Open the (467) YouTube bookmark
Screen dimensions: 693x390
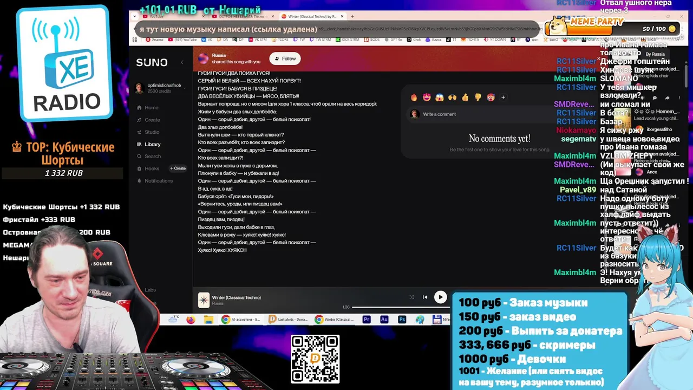[182, 40]
